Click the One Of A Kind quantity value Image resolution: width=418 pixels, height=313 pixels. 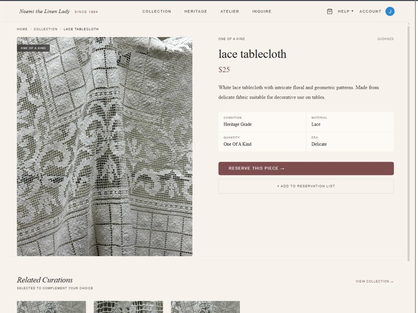pos(237,144)
